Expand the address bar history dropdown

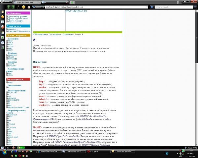[147, 7]
